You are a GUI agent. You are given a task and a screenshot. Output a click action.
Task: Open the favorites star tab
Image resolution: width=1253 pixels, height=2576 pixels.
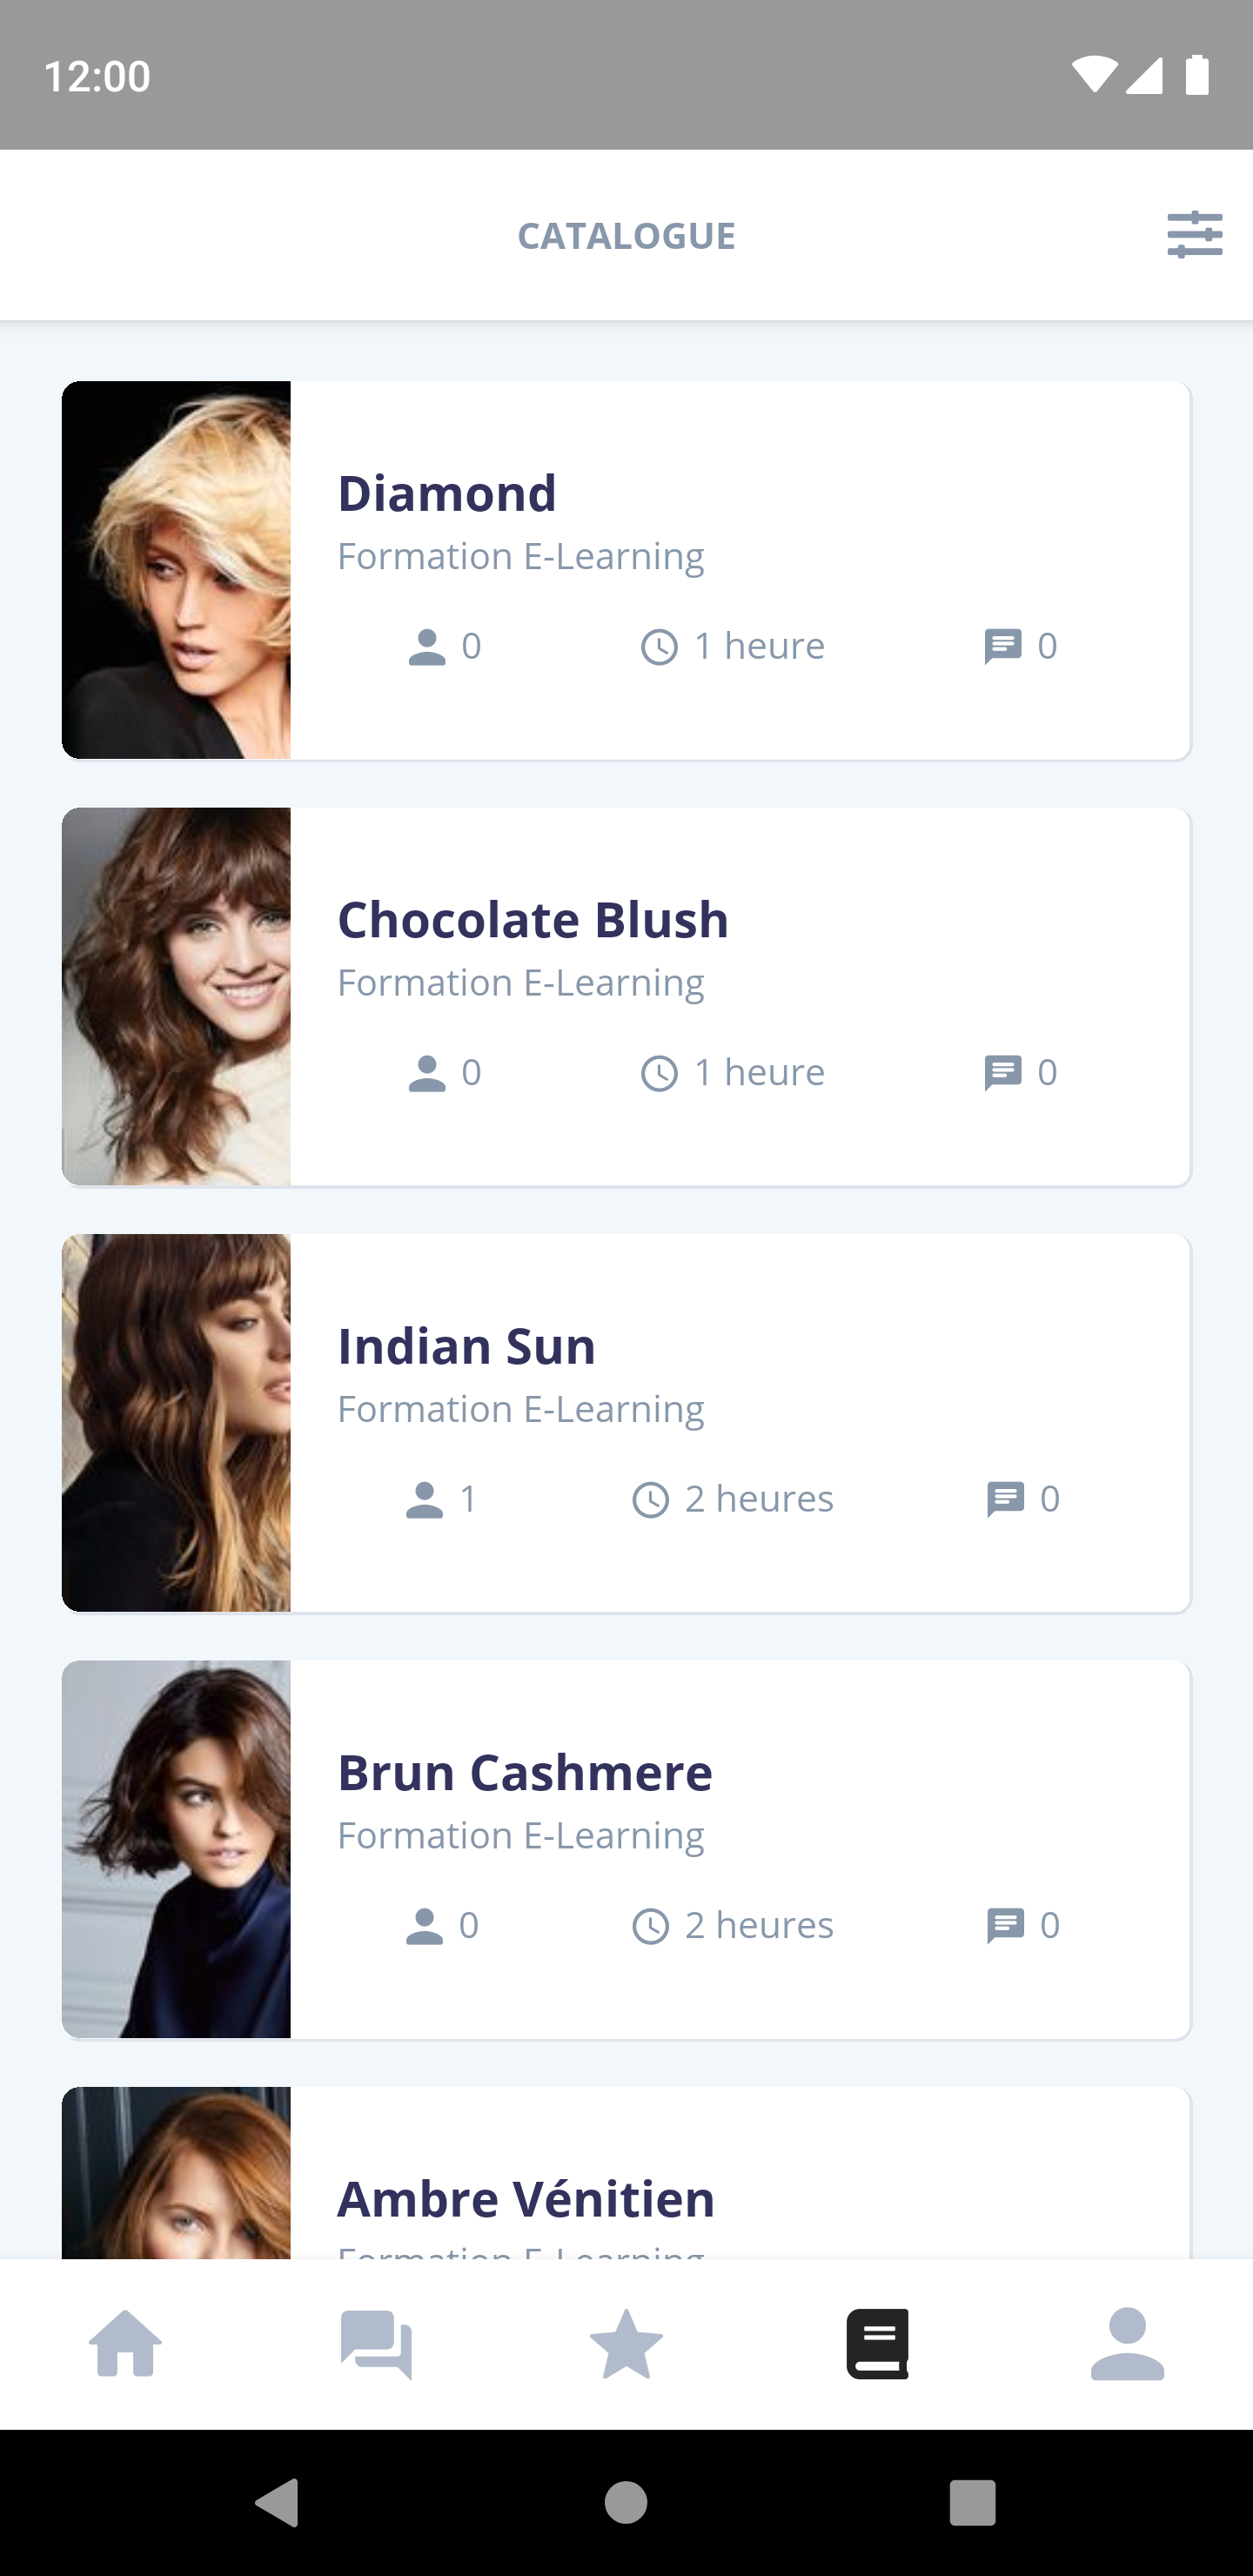click(626, 2343)
